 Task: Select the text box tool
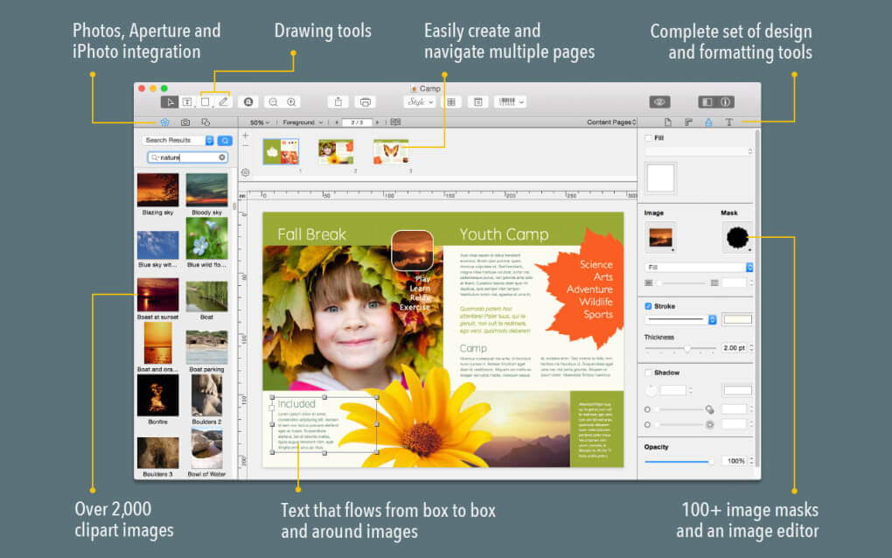pyautogui.click(x=187, y=102)
